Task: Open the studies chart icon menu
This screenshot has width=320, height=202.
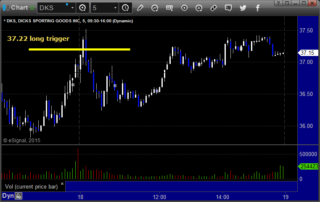Action: pos(155,8)
